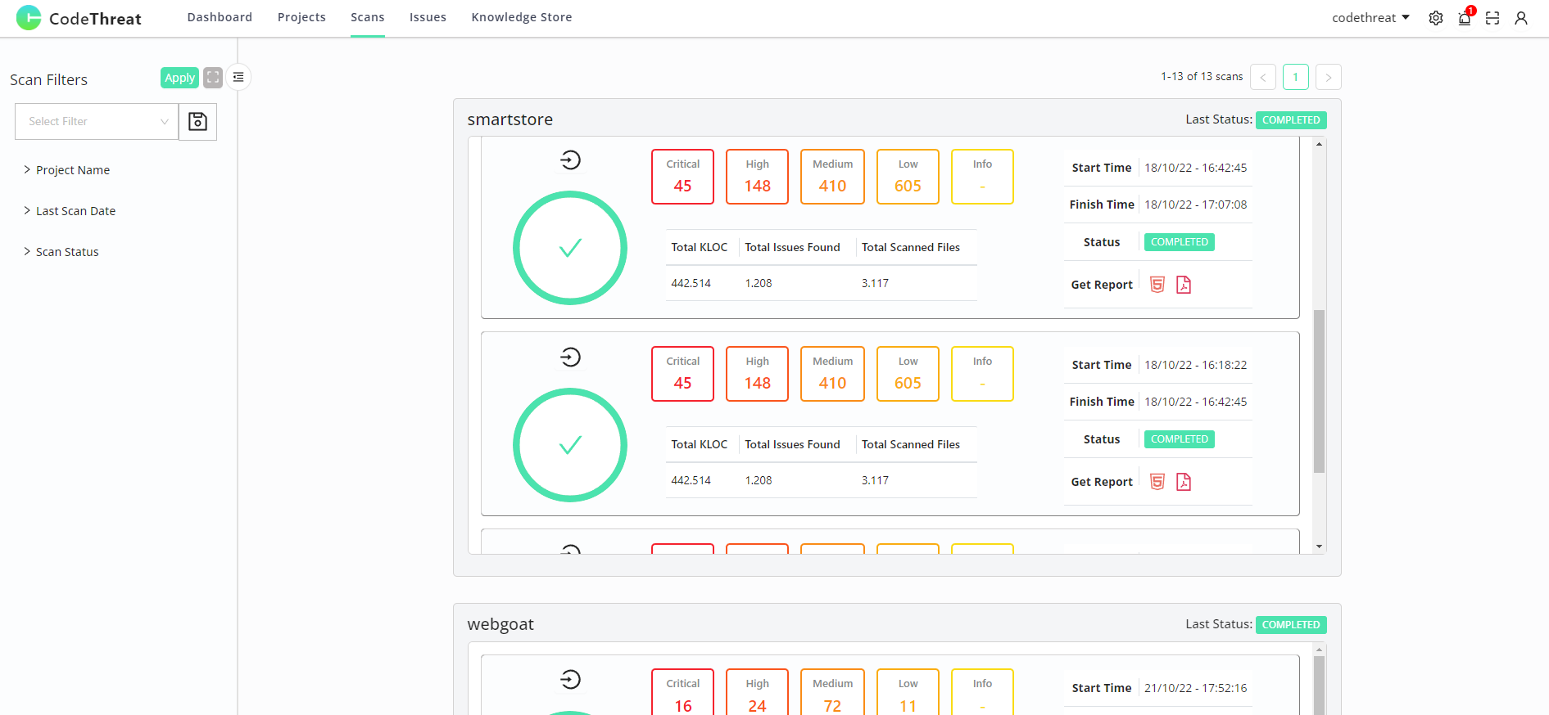Open the notifications bell
Screen dimensions: 1549x715
click(x=1465, y=18)
